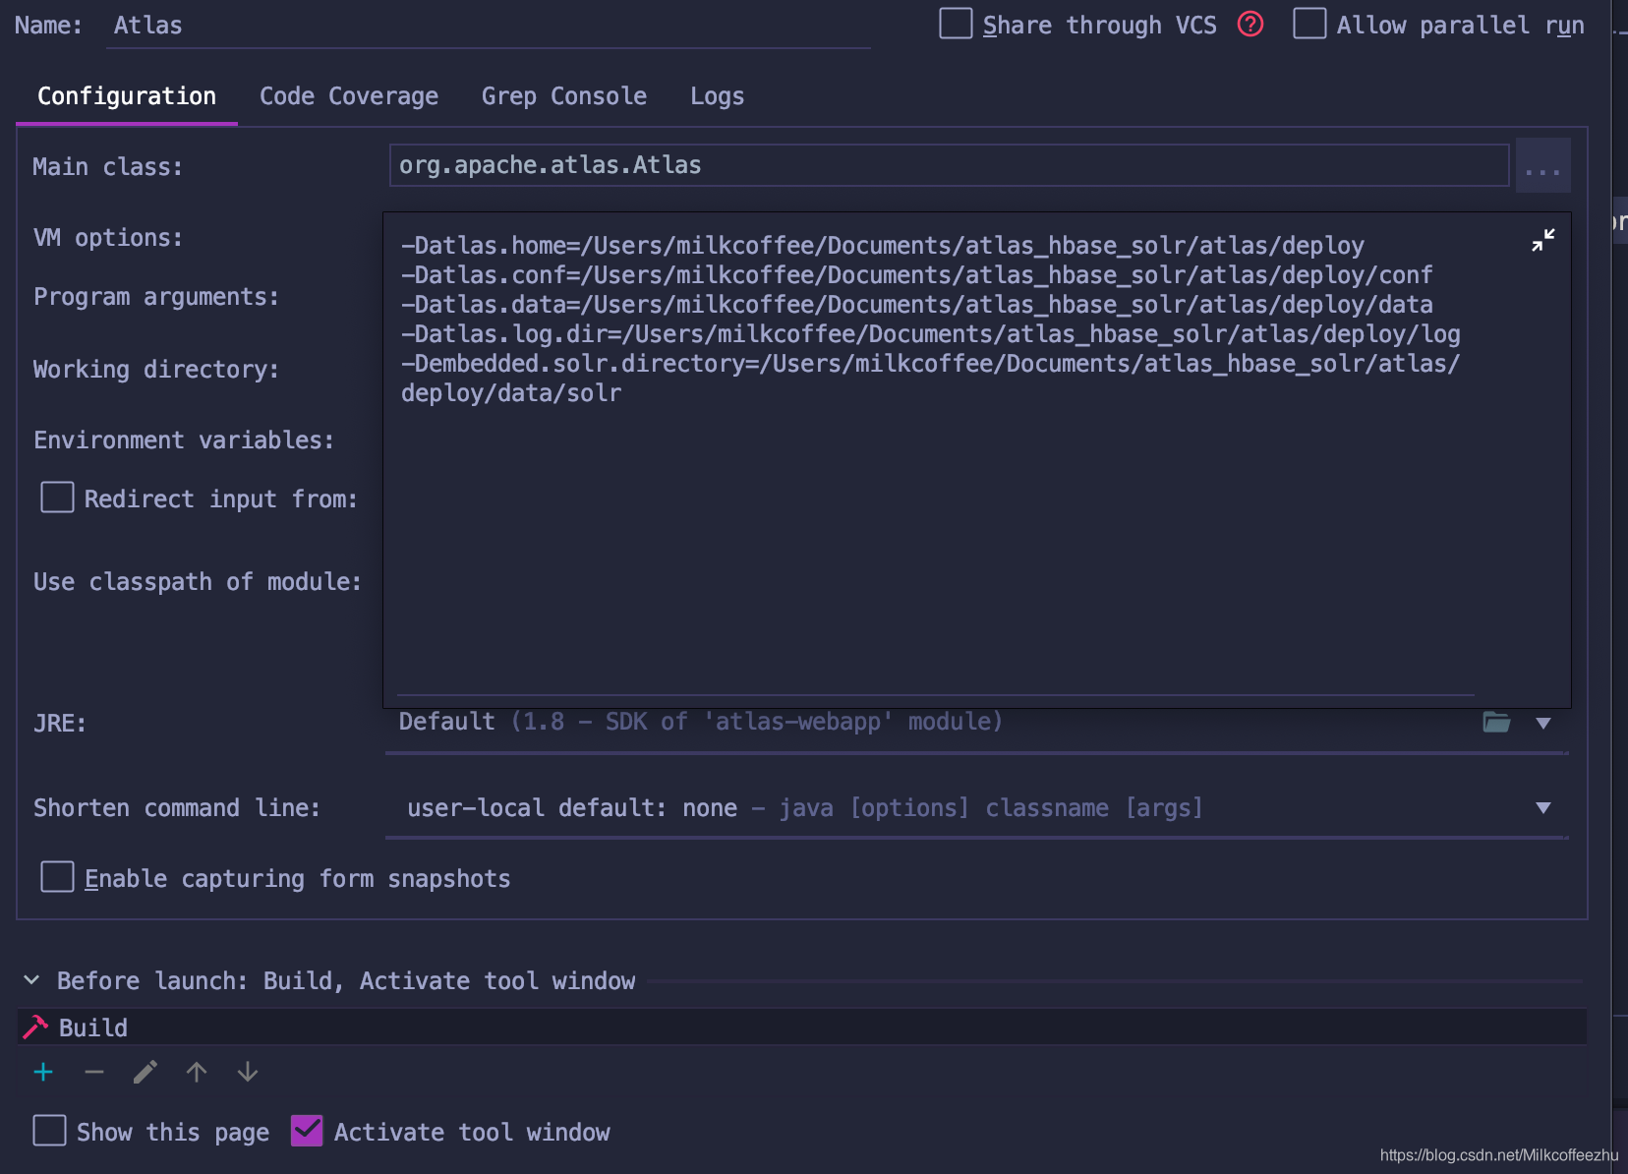Click the -Dembedded.solr.directory option line

point(931,379)
